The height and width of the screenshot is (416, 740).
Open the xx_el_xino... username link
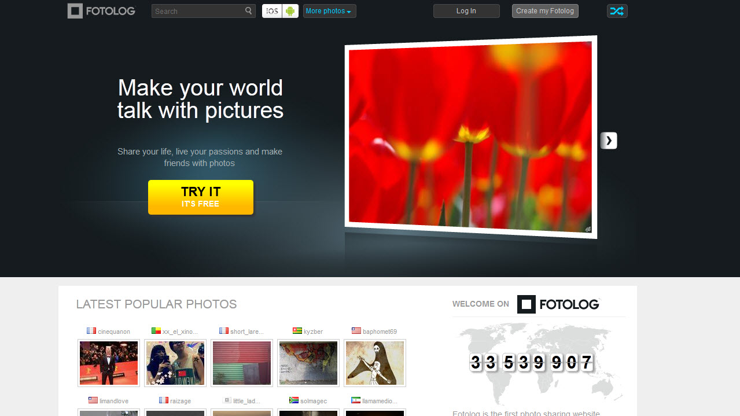(x=180, y=332)
